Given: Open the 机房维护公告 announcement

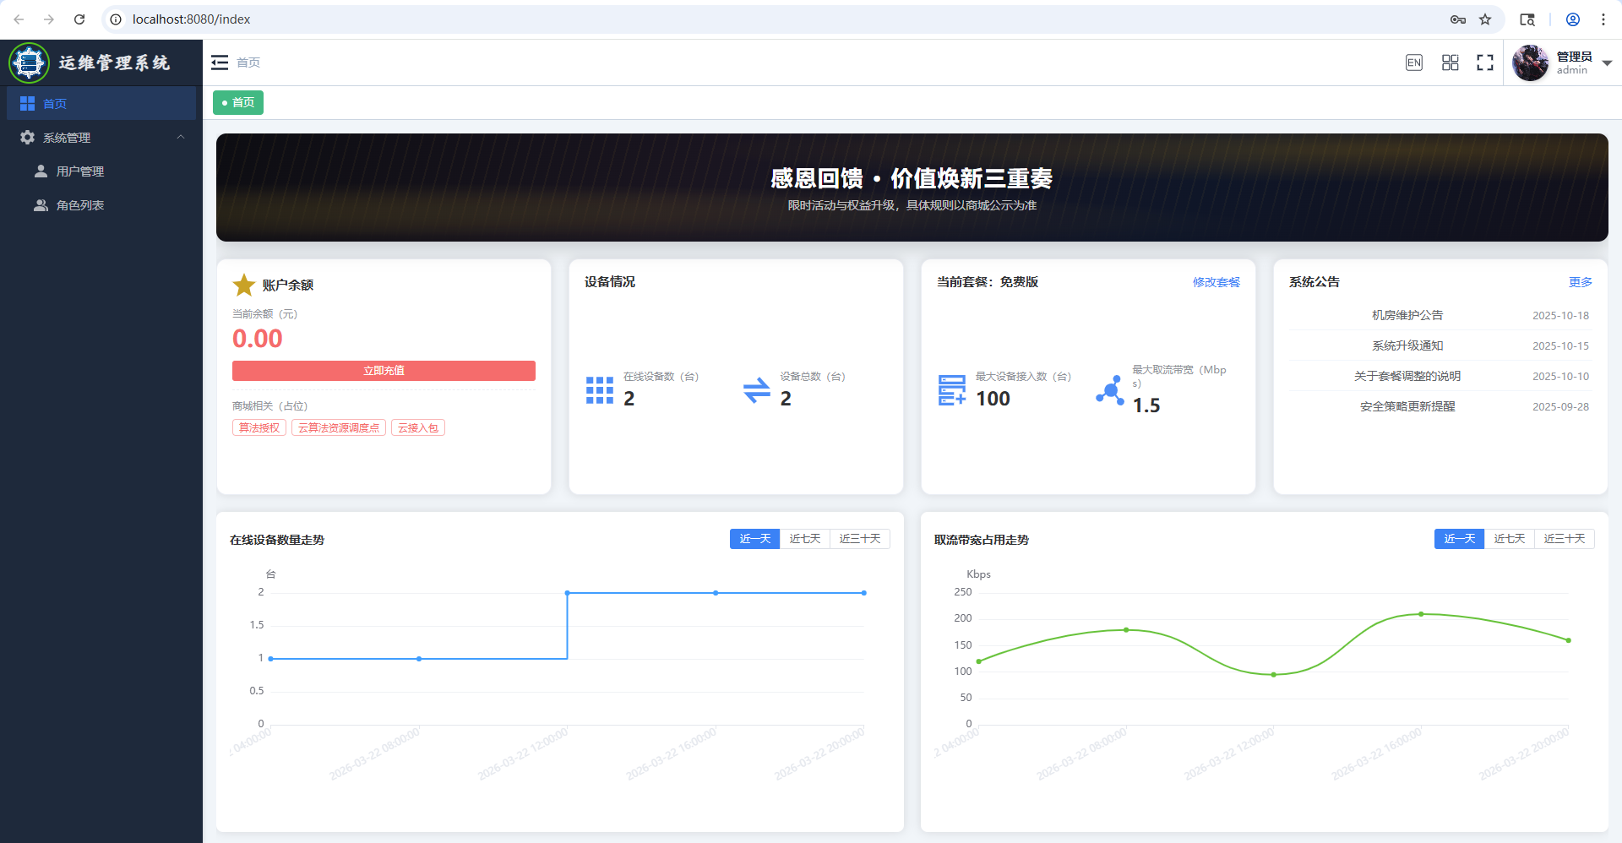Looking at the screenshot, I should (x=1407, y=315).
